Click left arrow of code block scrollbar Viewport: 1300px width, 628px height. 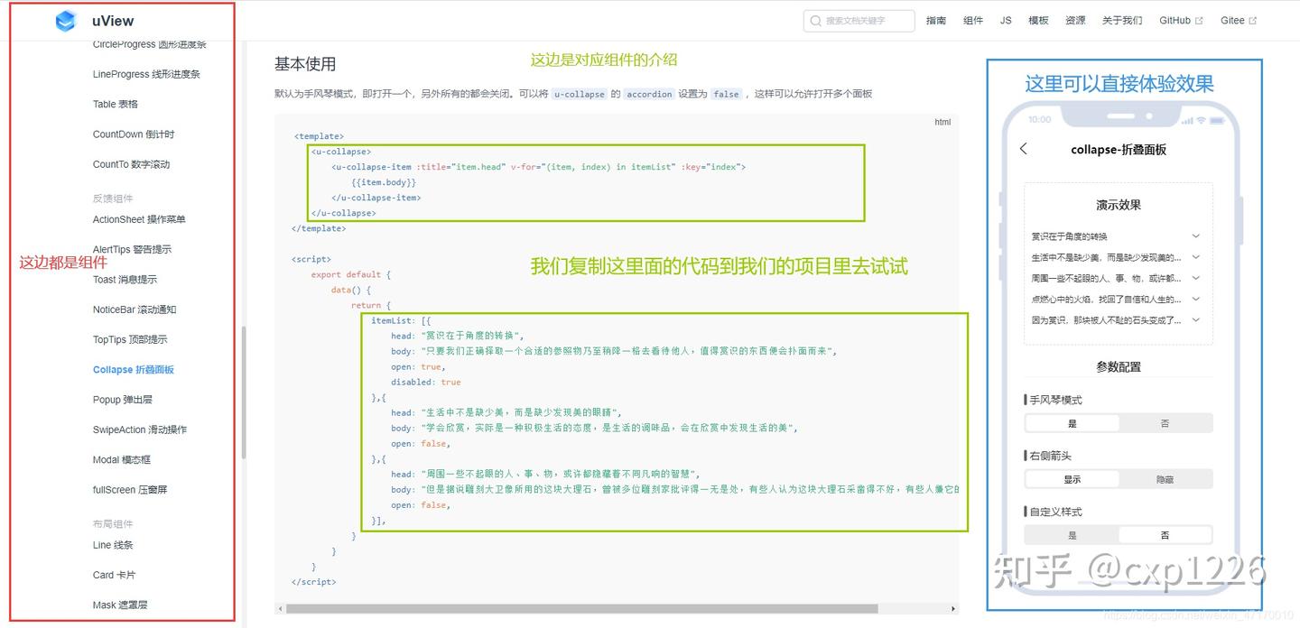[280, 609]
